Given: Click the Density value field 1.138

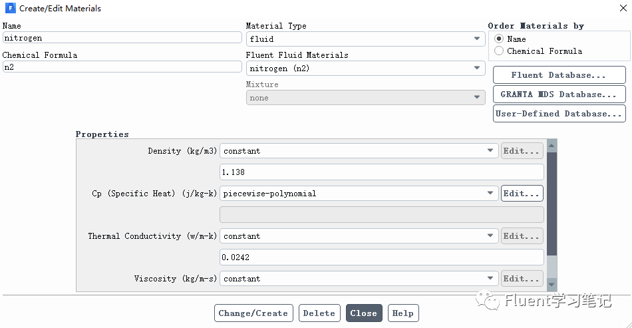Looking at the screenshot, I should [381, 172].
